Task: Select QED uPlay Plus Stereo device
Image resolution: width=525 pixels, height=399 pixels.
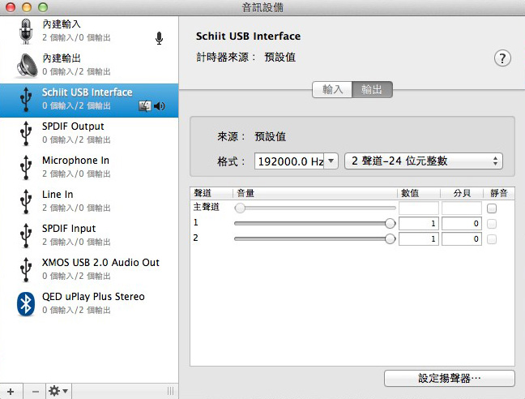Action: tap(89, 303)
